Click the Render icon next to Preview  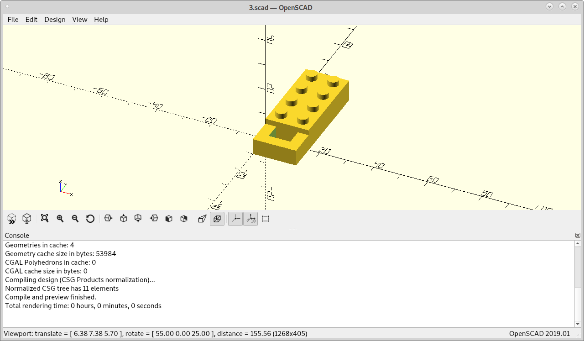tap(27, 219)
